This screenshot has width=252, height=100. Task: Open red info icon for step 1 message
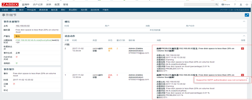click(242, 75)
